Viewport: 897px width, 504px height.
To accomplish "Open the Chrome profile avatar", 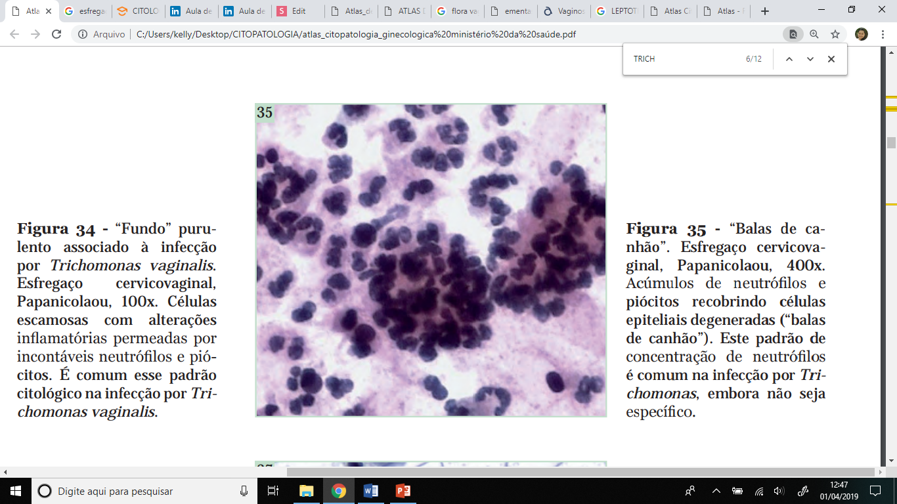I will (862, 34).
